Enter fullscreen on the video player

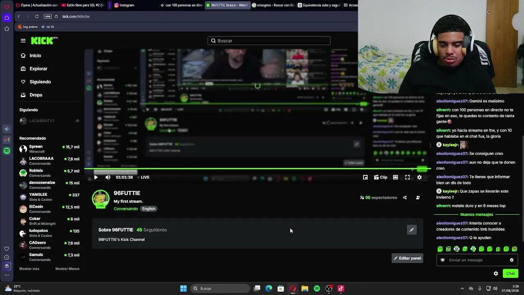(x=407, y=177)
